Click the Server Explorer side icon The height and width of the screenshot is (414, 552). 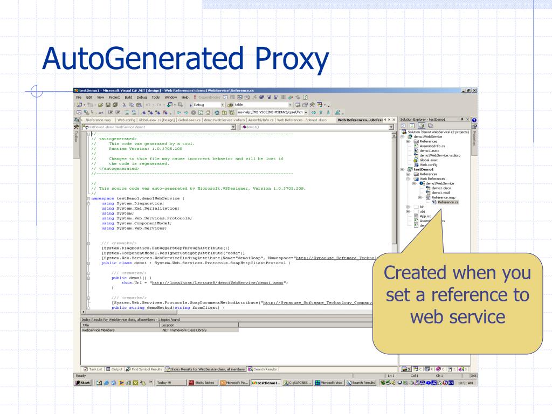point(77,120)
